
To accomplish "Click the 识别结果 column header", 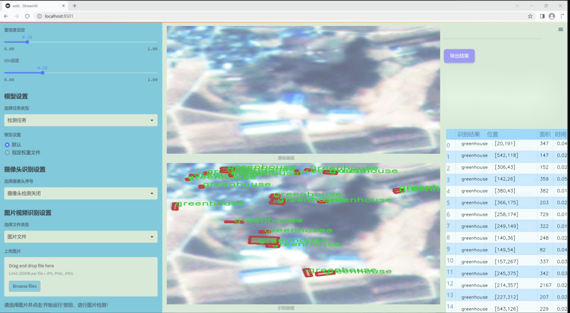I will [x=469, y=134].
